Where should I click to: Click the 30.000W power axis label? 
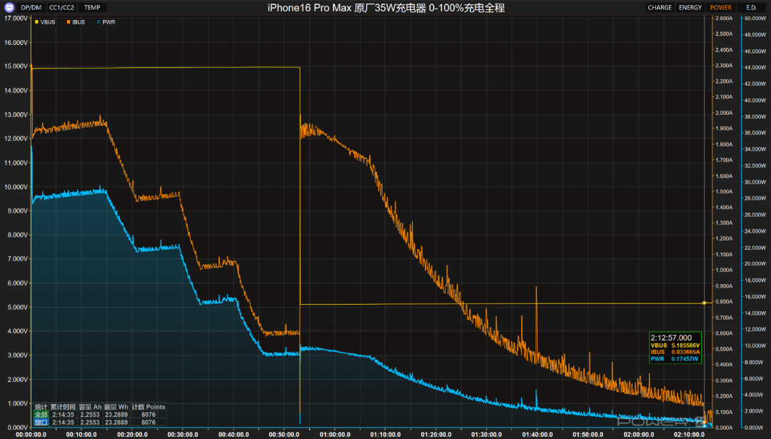(x=755, y=182)
